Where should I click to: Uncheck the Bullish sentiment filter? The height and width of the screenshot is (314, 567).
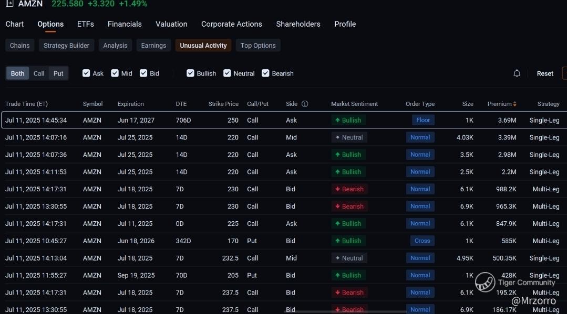click(x=190, y=73)
